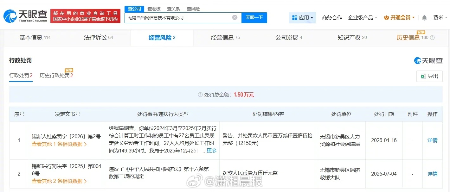
Task: Export the table with 导出 button
Action: tap(429, 76)
